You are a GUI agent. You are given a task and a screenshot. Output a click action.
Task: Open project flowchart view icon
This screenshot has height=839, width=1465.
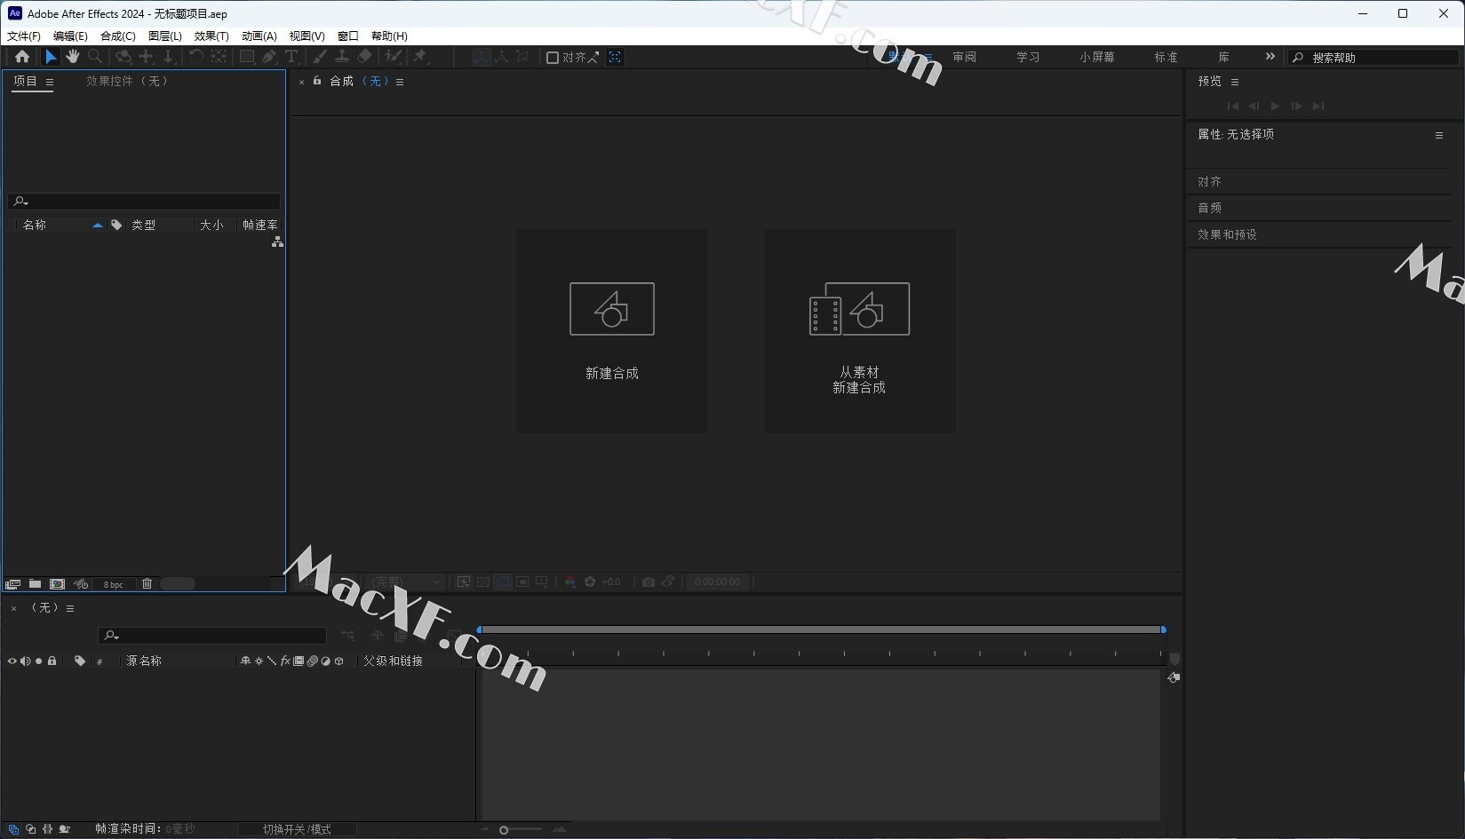click(x=277, y=241)
